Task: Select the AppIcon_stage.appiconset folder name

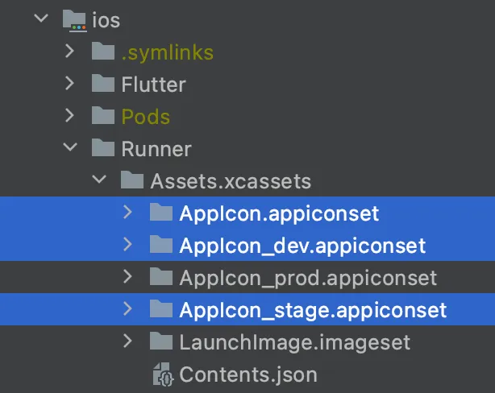Action: point(313,310)
